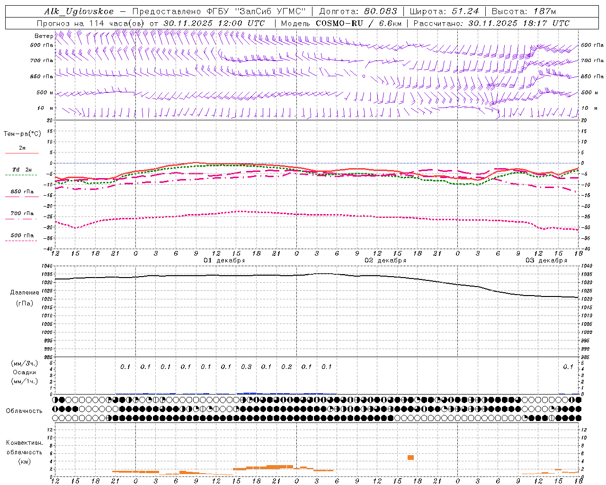Click the station name Alk_Uglovskoe
Screen dimensions: 606x485
click(79, 11)
